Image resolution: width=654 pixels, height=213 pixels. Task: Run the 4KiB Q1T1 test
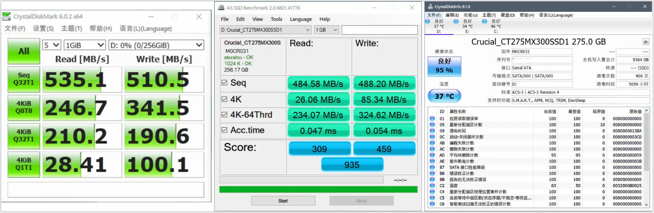(x=24, y=164)
